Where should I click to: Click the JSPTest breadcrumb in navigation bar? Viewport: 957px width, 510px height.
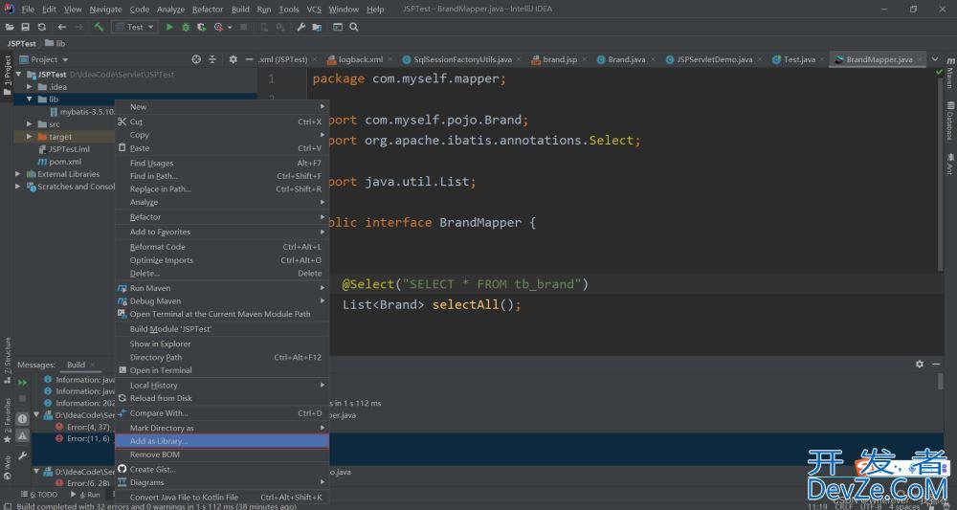pyautogui.click(x=21, y=43)
